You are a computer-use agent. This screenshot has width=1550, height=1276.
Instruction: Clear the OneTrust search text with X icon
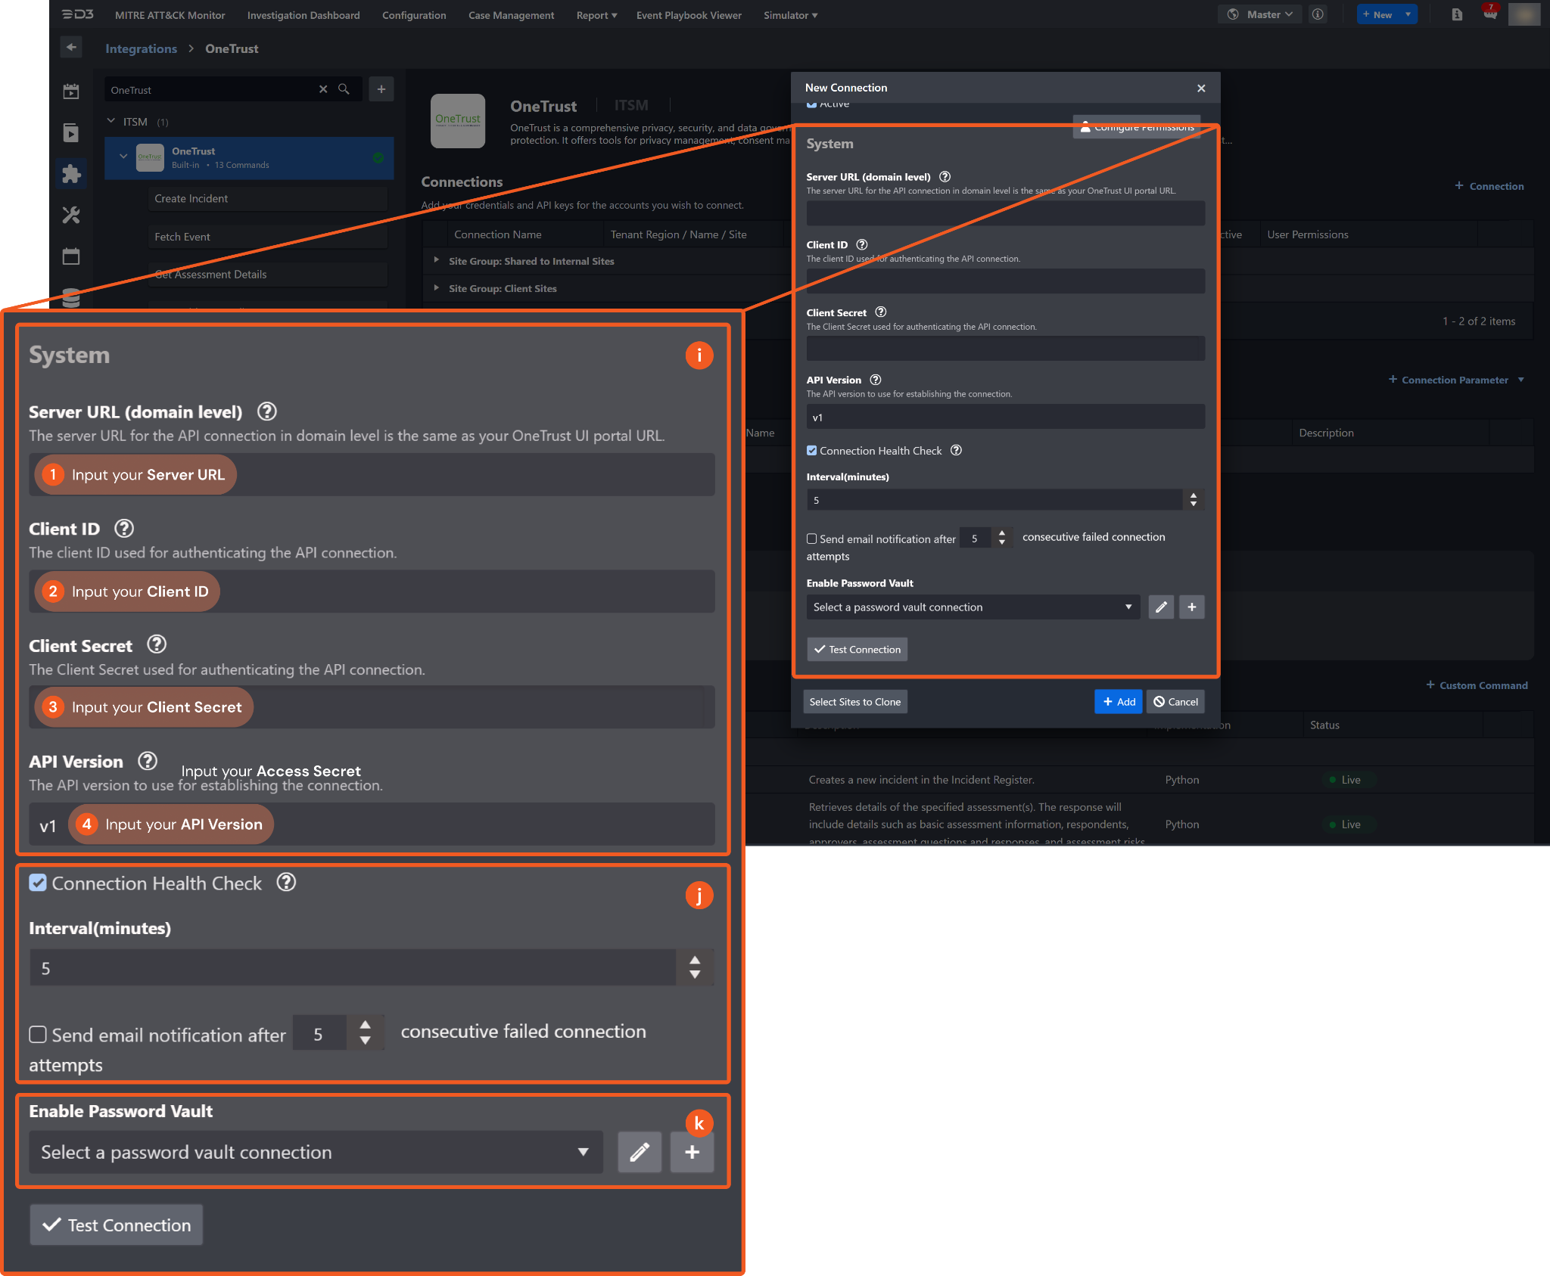(x=323, y=89)
